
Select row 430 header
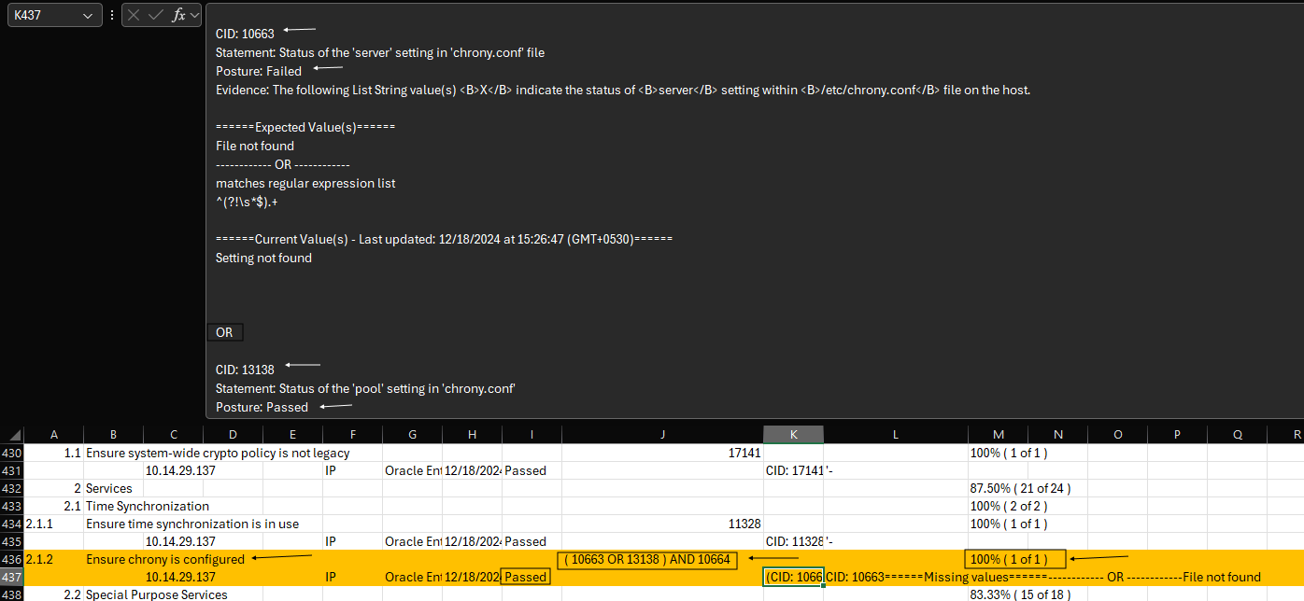point(11,454)
